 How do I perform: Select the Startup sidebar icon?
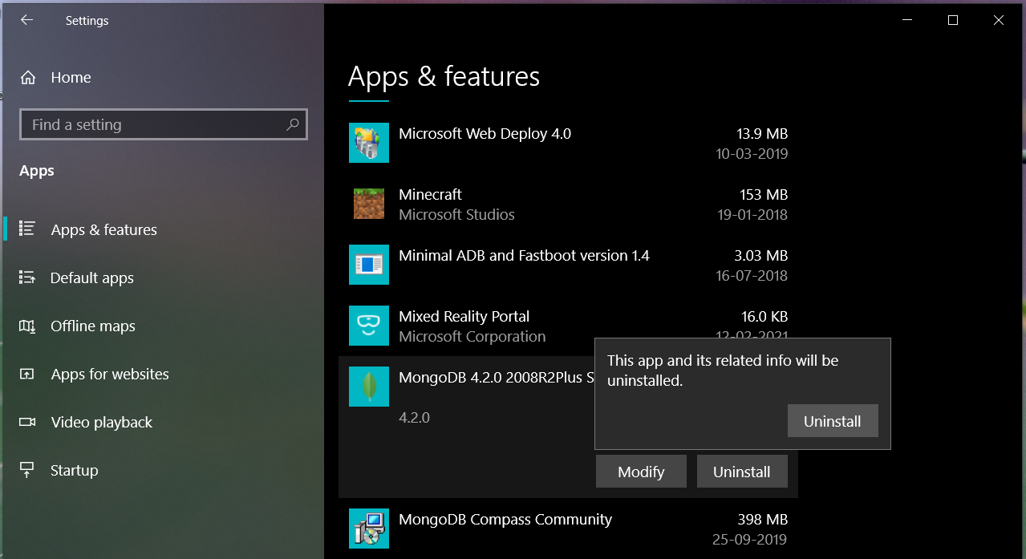coord(27,469)
